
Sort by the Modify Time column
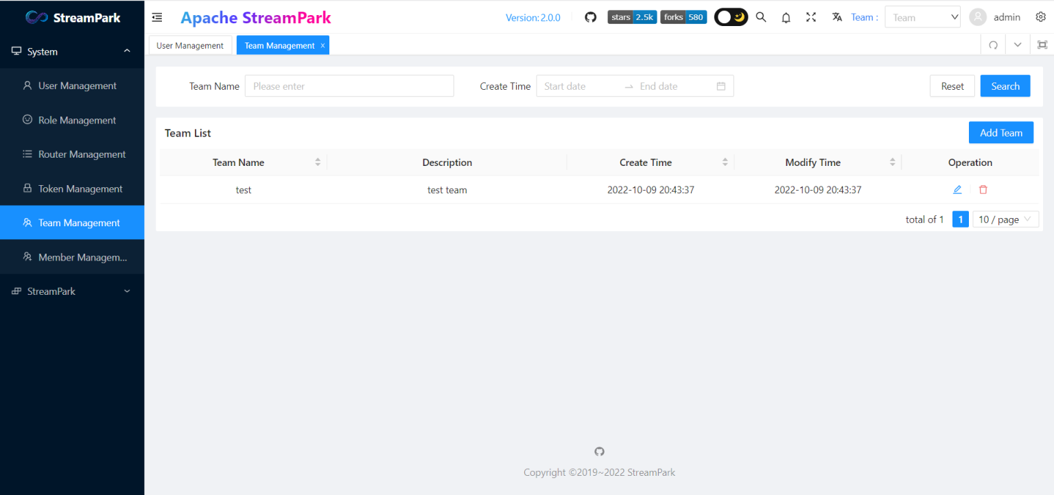pyautogui.click(x=893, y=162)
